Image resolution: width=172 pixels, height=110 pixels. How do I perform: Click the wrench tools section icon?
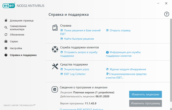tap(55, 67)
